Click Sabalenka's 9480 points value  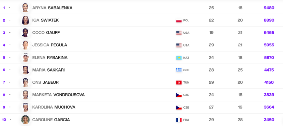tap(269, 8)
